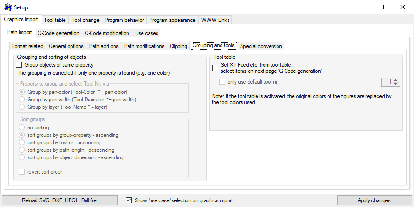Enable 'Group objects of same property' checkbox
Viewport: 414px width, 207px height.
click(19, 64)
